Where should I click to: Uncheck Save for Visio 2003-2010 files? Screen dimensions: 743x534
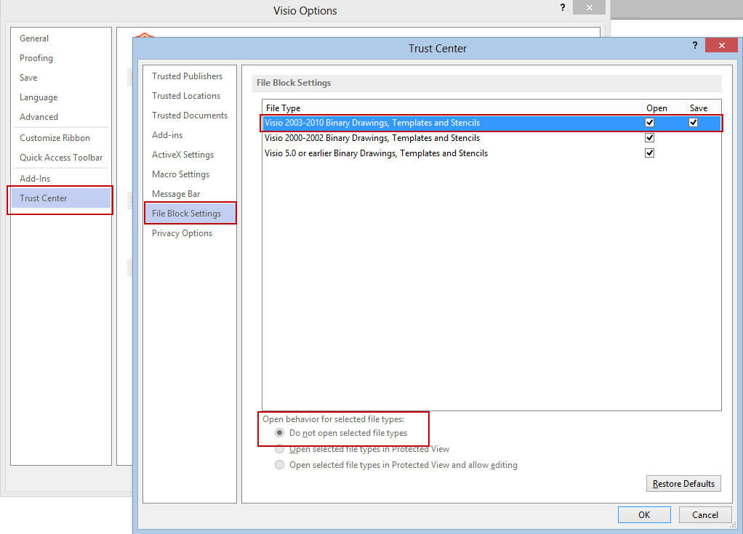pos(694,123)
